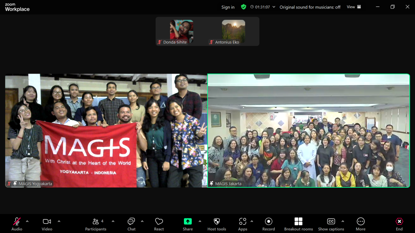Start recording the meeting

pos(268,224)
